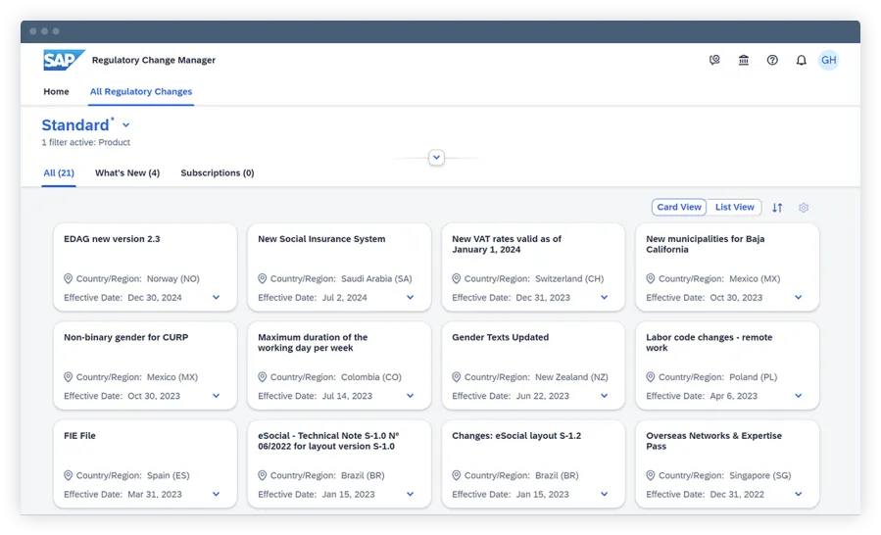881x535 pixels.
Task: Expand the Overseas Networks & Expertise Pass card
Action: [x=799, y=495]
